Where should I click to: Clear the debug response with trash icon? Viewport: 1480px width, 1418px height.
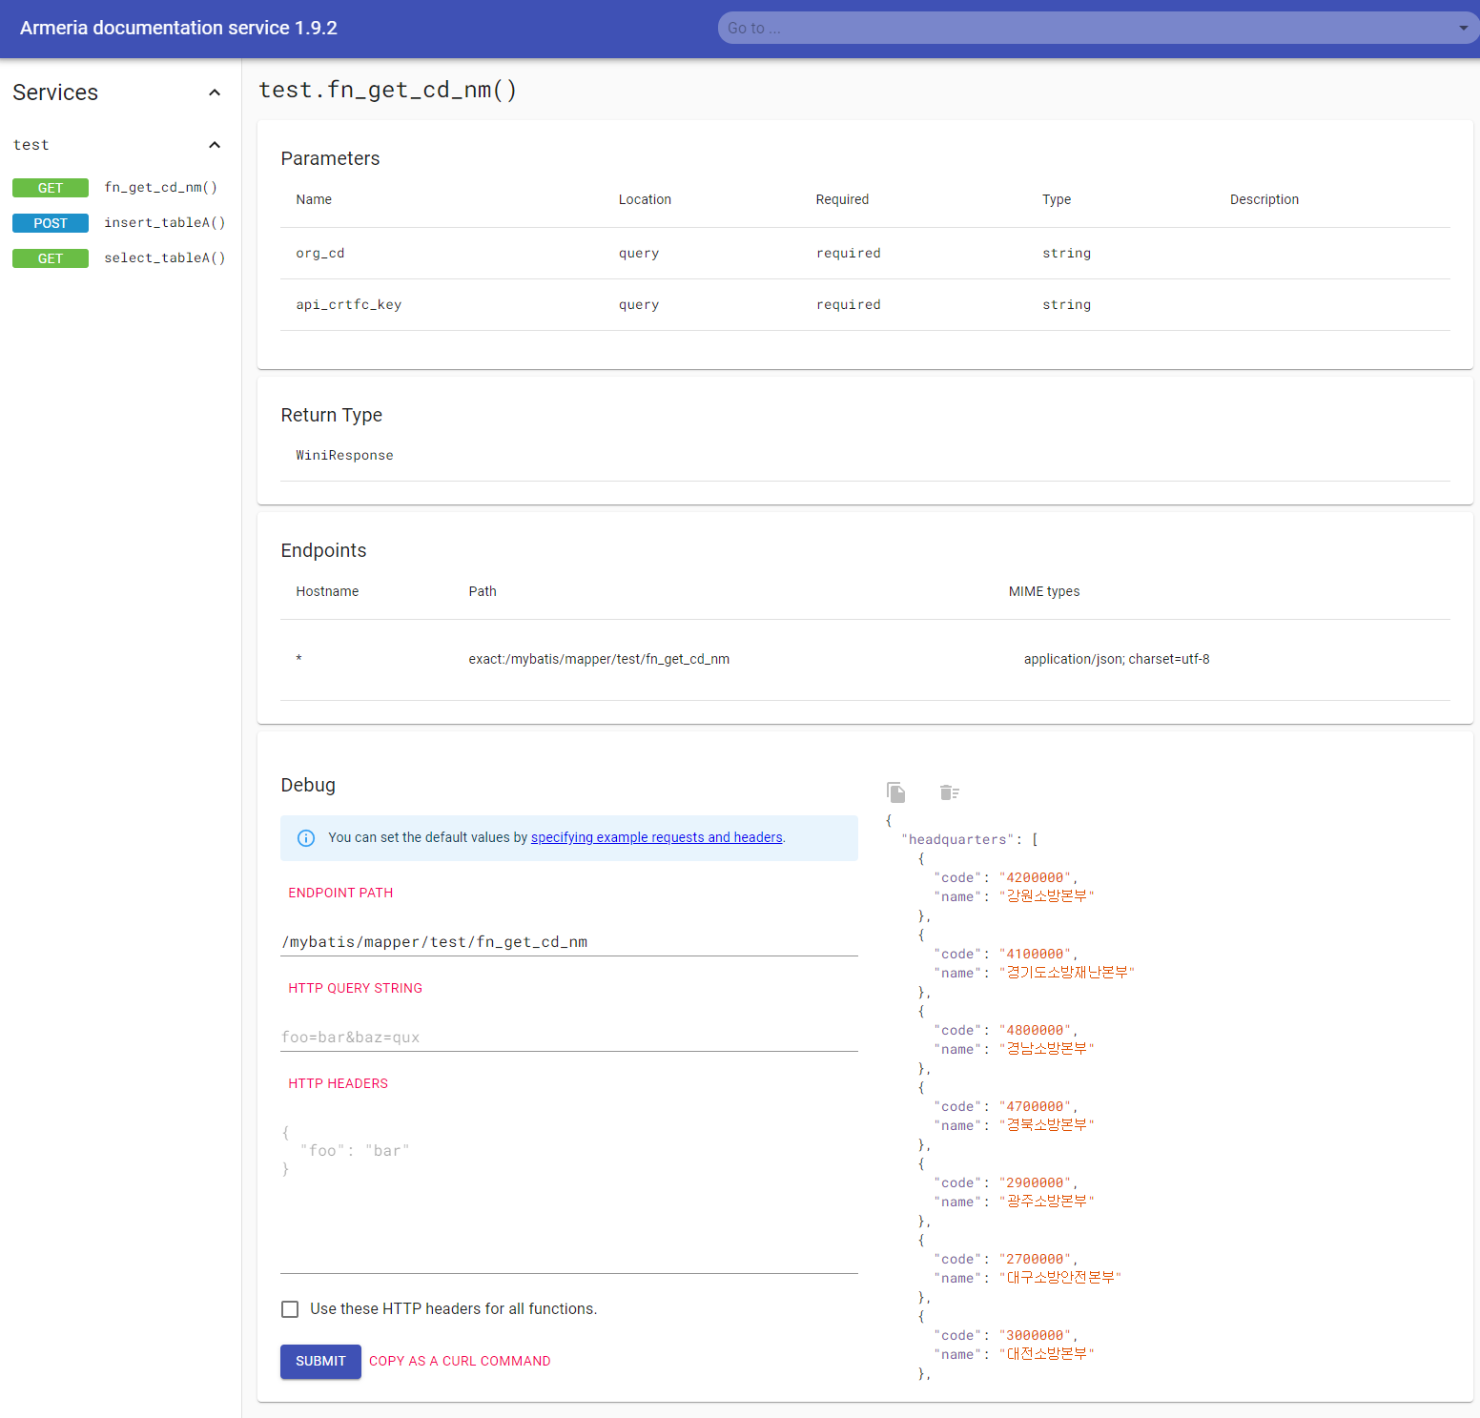(x=949, y=792)
